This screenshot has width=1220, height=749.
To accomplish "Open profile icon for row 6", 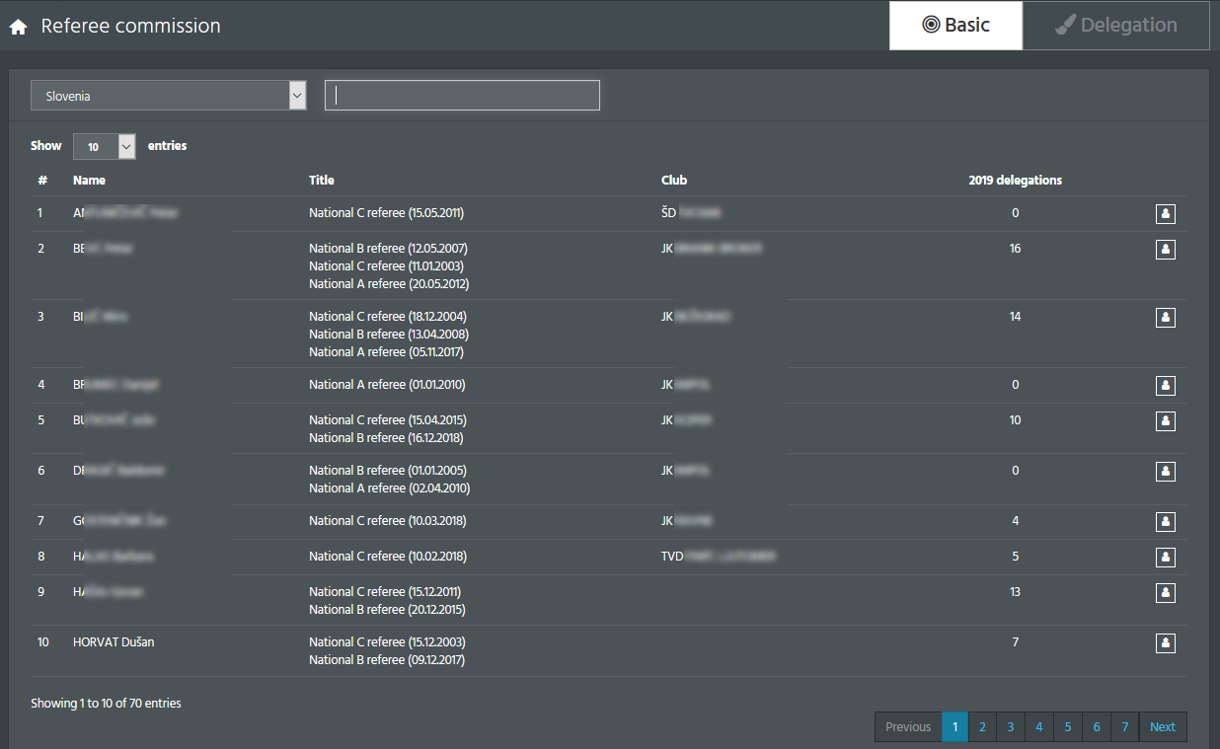I will [1165, 471].
